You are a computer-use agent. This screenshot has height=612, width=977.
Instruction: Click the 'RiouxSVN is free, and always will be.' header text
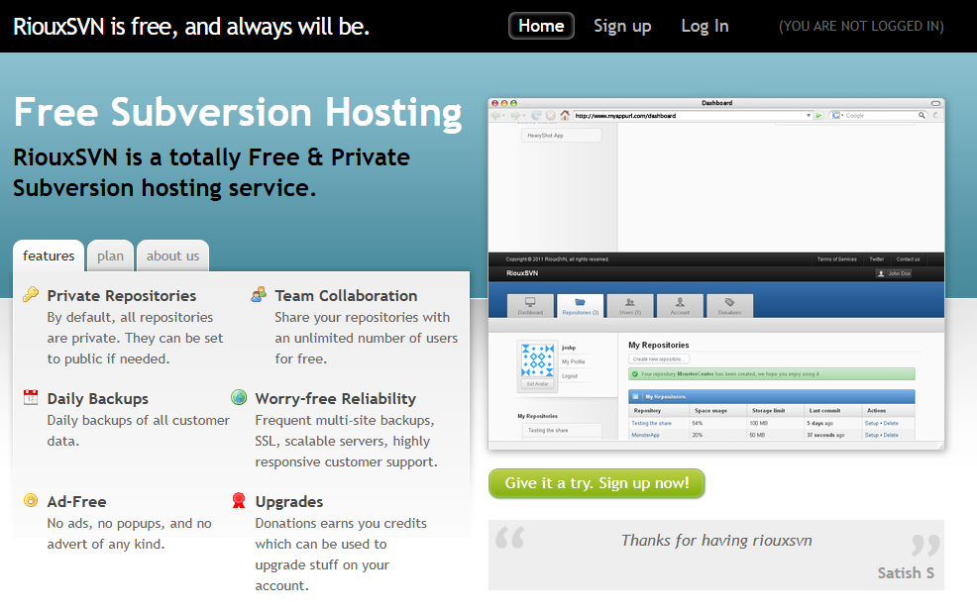coord(191,26)
